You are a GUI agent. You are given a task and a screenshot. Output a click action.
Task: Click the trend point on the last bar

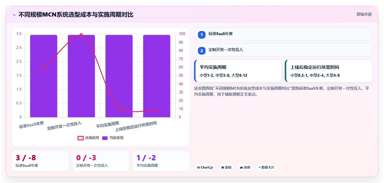(x=157, y=111)
